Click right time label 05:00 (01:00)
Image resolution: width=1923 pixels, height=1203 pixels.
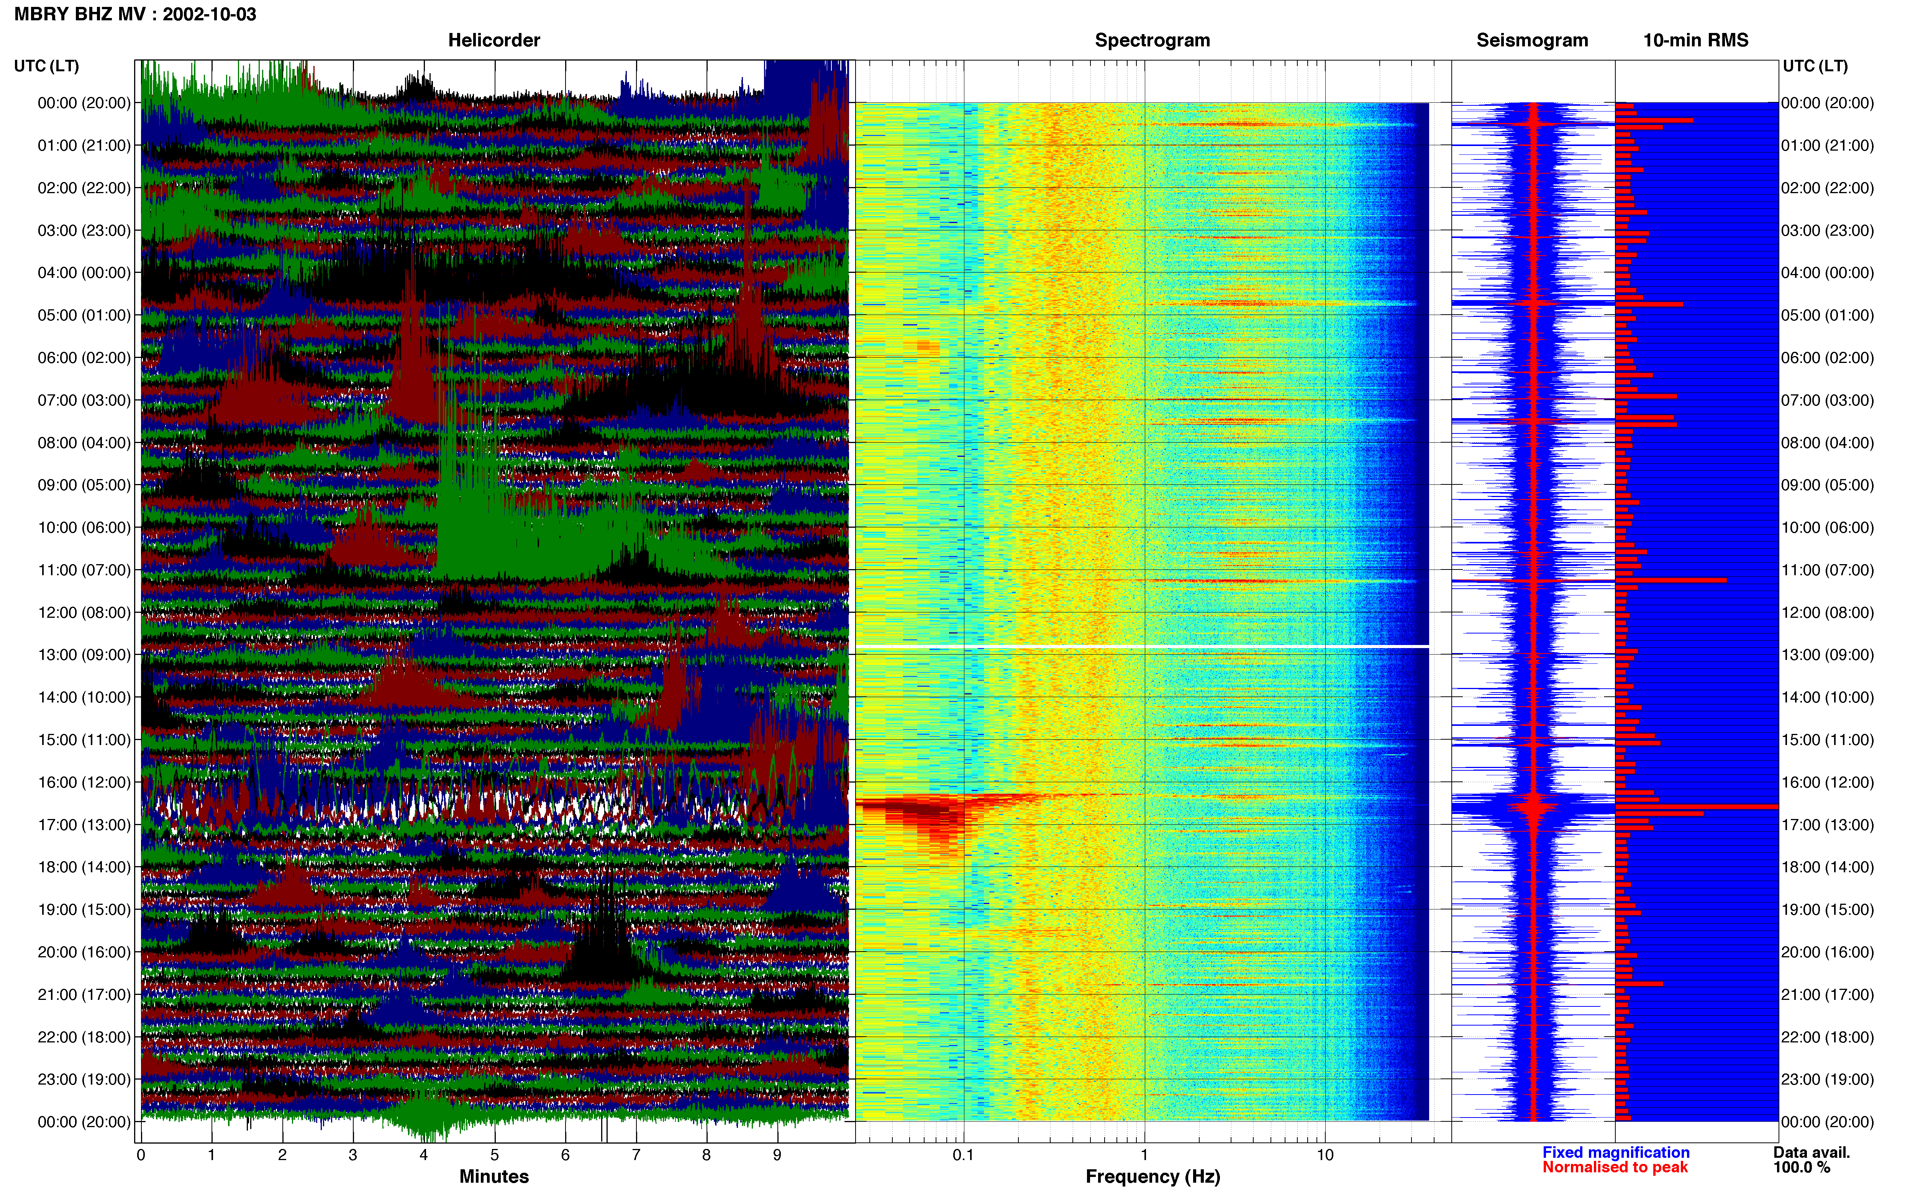tap(1828, 316)
